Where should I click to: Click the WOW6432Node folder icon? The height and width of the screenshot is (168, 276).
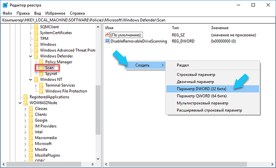coord(26,103)
